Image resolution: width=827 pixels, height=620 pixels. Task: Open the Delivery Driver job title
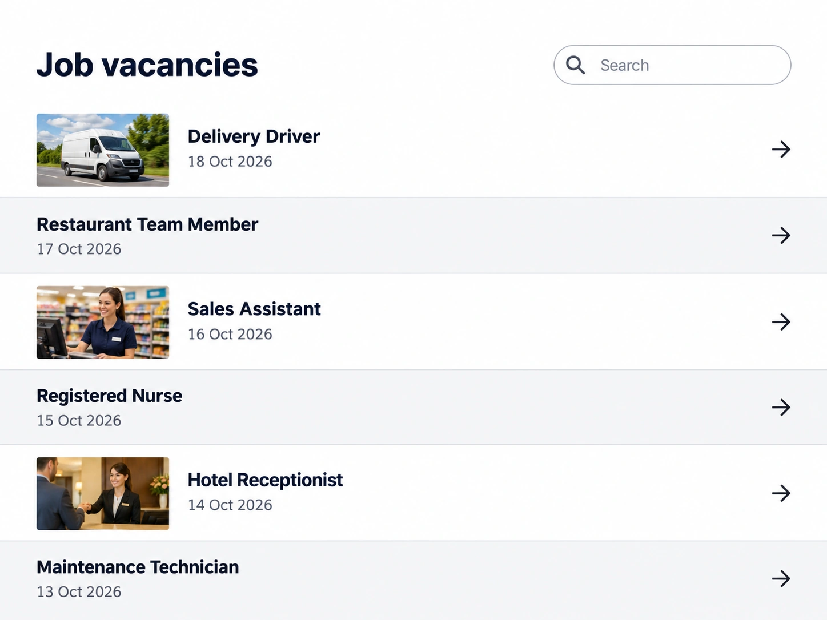(x=254, y=136)
